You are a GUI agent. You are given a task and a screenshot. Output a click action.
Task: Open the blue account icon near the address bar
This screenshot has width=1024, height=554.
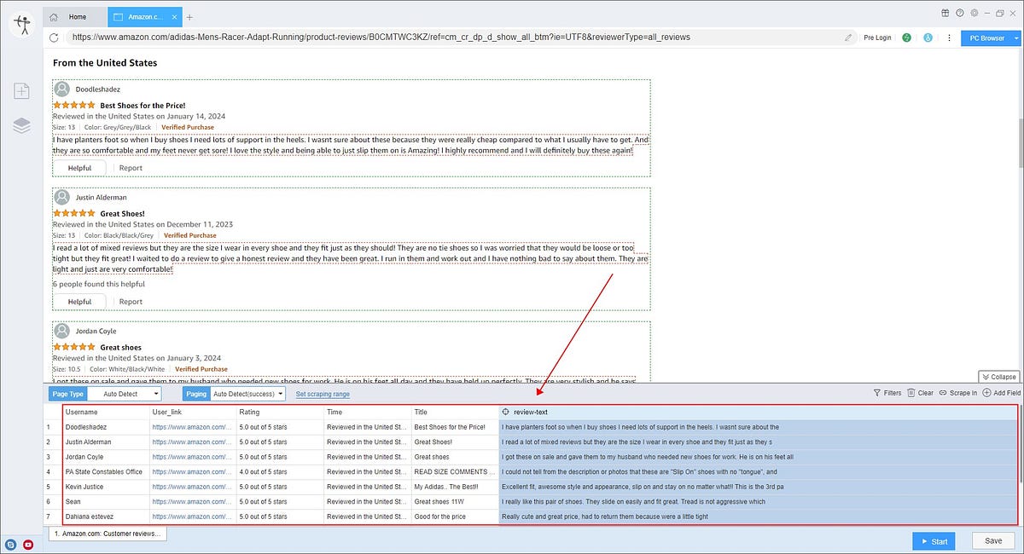928,38
